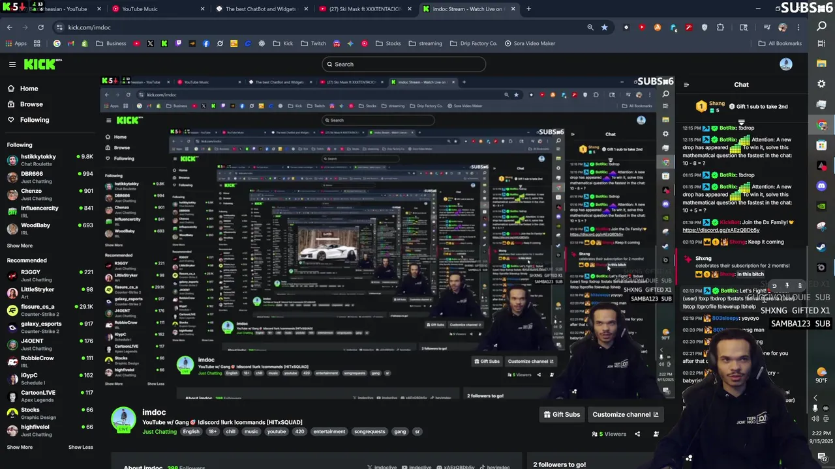Image resolution: width=835 pixels, height=469 pixels.
Task: Open the Facebook bookmark icon
Action: click(x=206, y=44)
